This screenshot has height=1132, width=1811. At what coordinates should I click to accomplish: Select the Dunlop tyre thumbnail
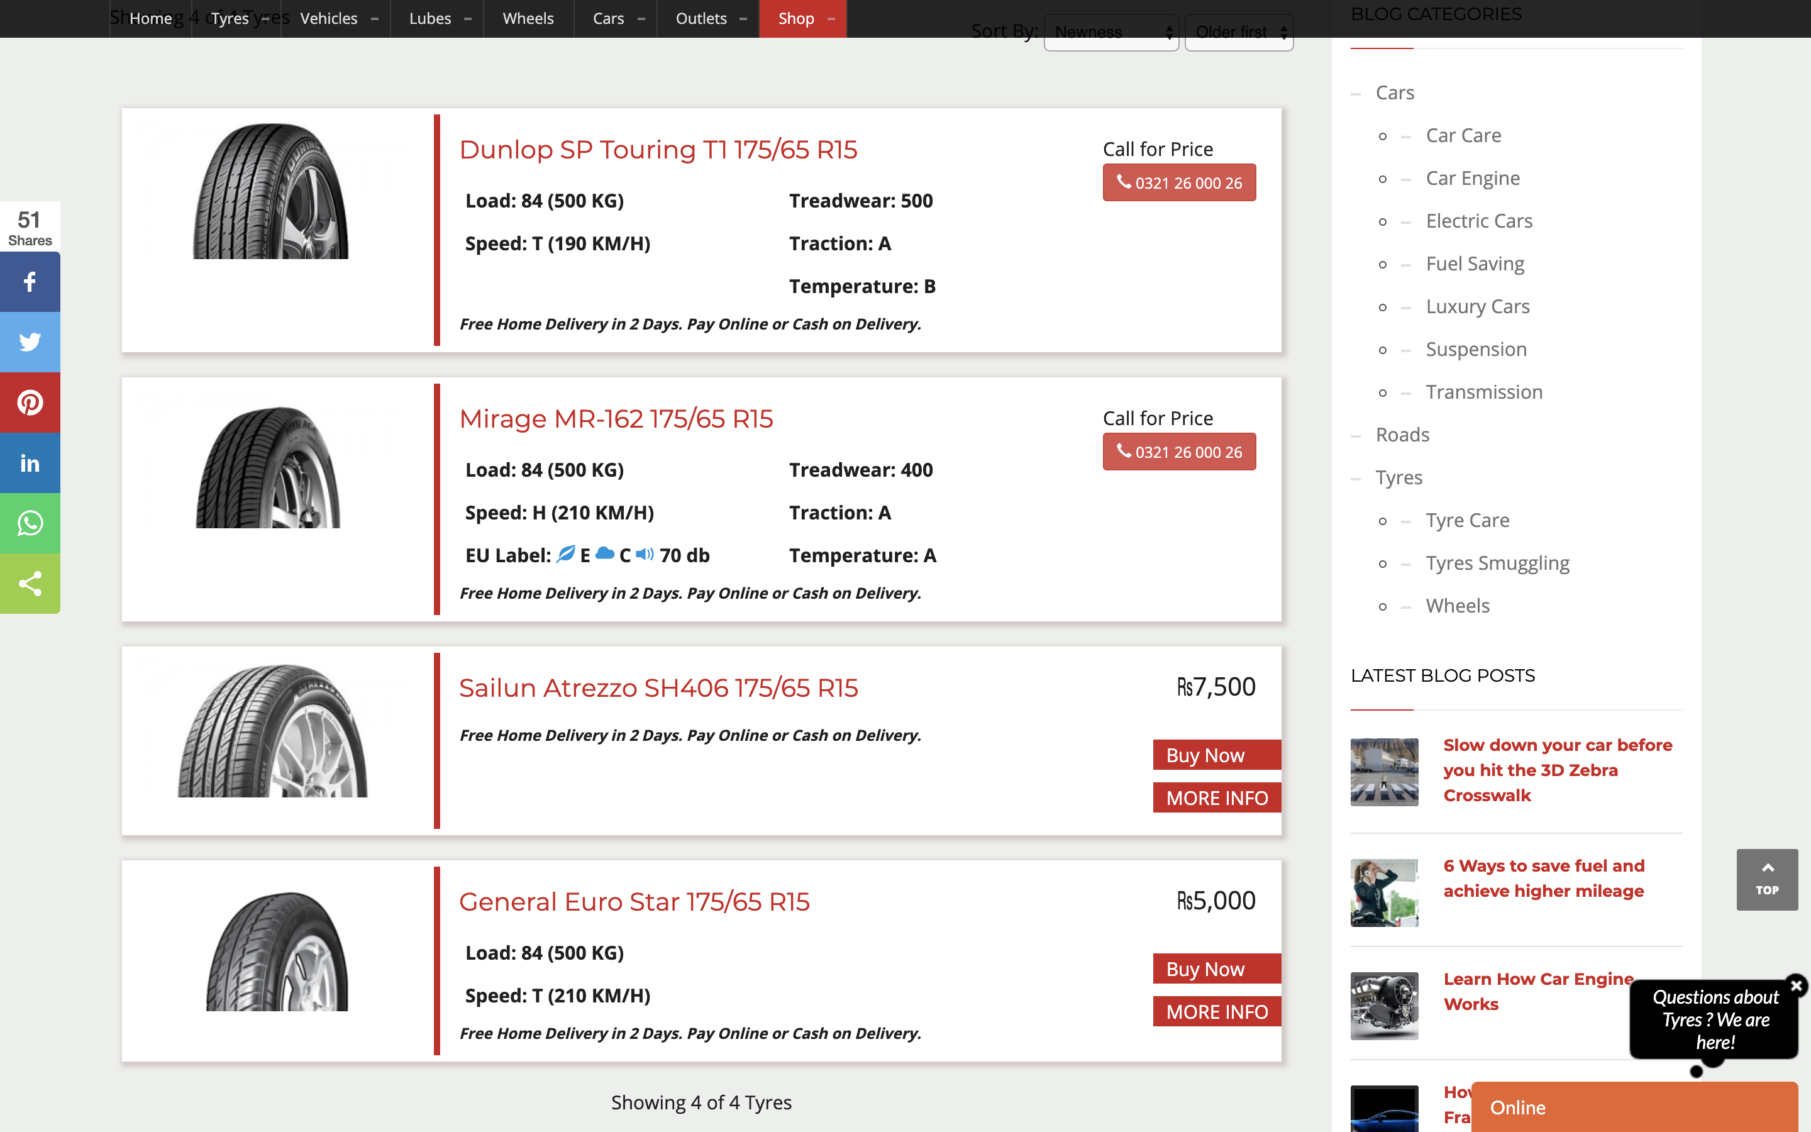click(271, 191)
